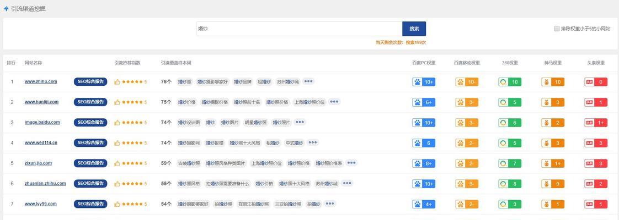Select 中式婚纱 keyword tag
Viewport: 619px width, 220px height.
coord(294,143)
